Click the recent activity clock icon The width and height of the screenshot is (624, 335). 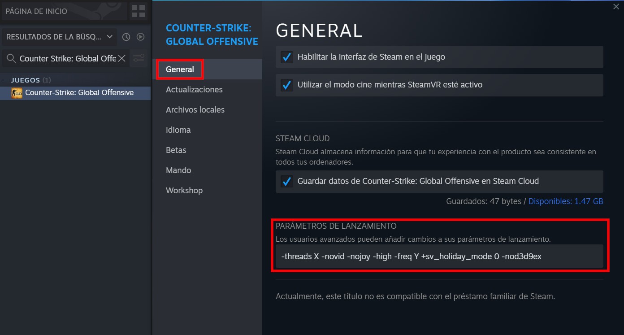126,37
